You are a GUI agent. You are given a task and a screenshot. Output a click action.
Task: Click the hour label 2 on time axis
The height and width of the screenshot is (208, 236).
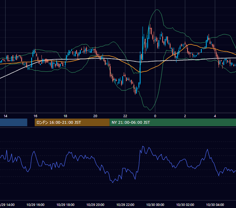point(185,116)
